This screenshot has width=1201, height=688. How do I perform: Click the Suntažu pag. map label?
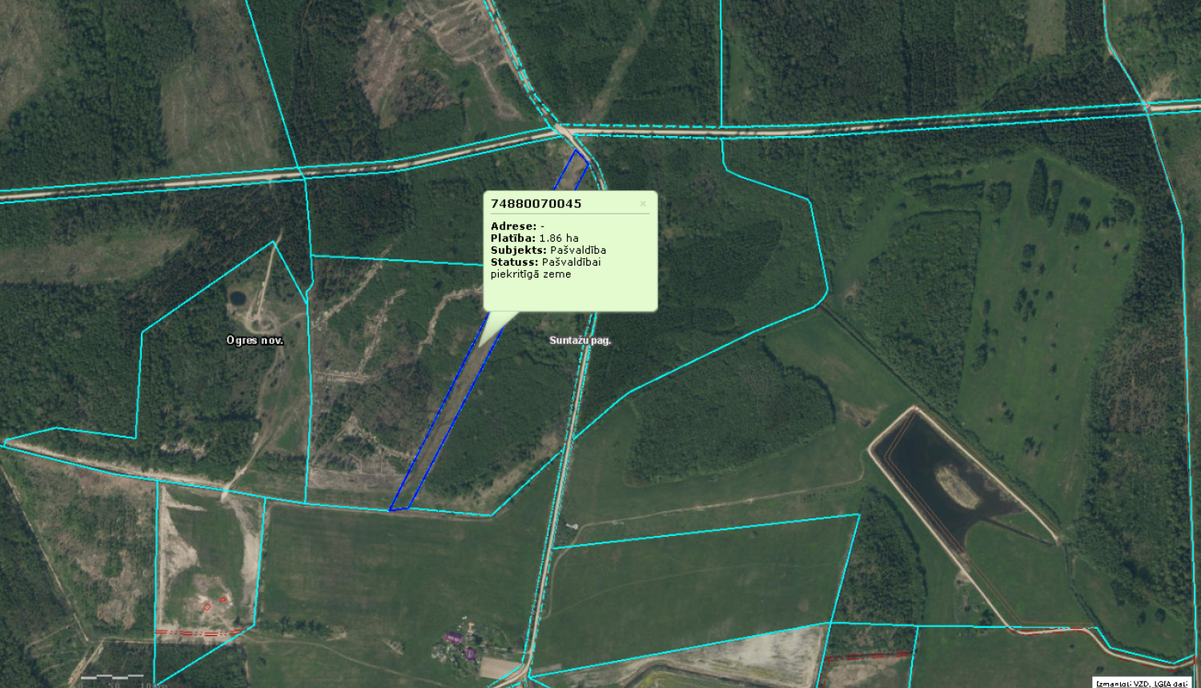[x=580, y=341]
